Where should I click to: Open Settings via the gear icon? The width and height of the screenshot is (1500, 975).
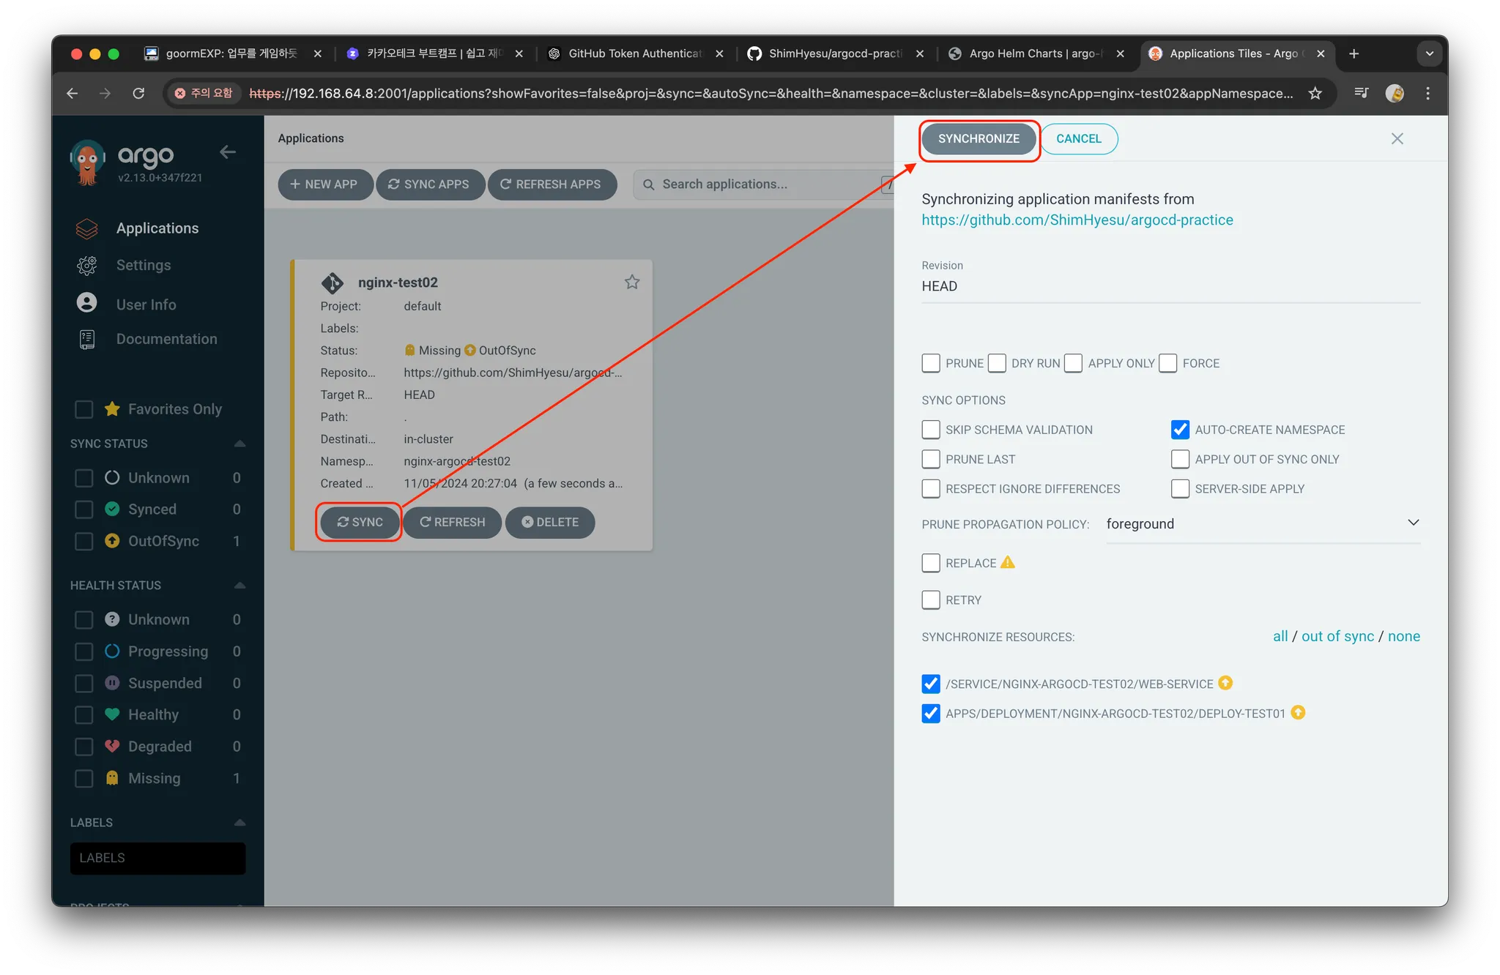(87, 265)
